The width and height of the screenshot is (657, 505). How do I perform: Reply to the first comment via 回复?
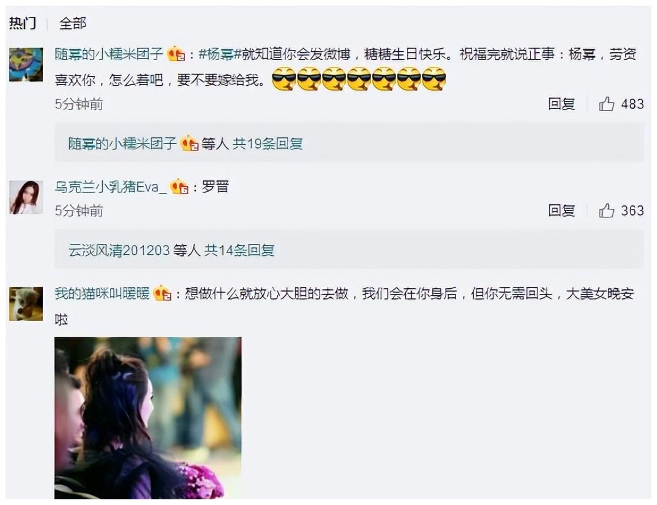(562, 103)
